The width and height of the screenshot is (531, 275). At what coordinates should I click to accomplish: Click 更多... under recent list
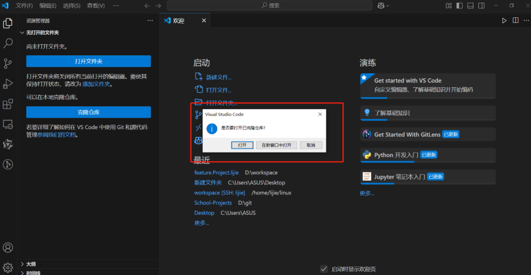pos(201,223)
